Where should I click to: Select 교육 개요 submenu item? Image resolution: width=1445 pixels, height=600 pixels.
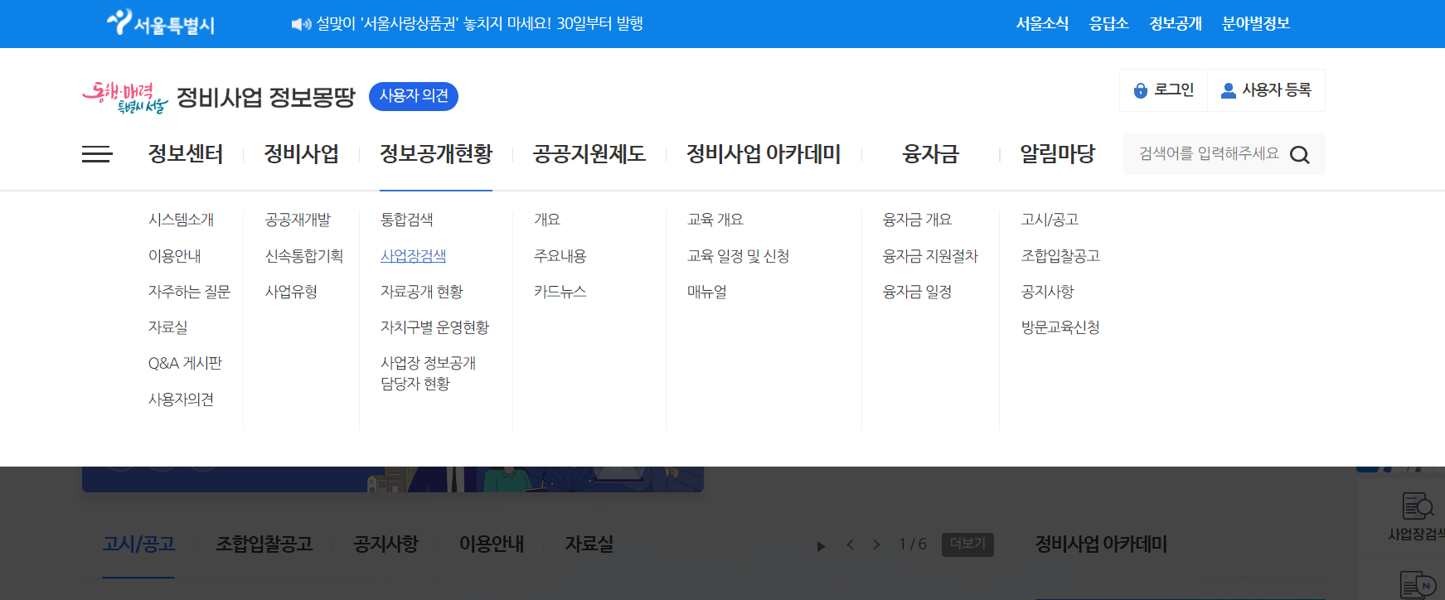[715, 220]
